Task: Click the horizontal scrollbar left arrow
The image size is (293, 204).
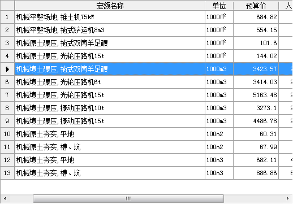Action: (5, 198)
